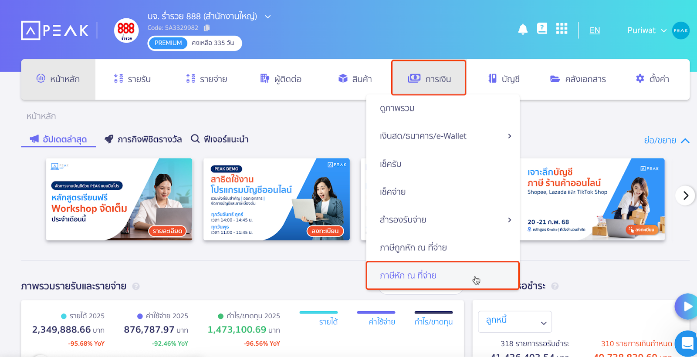Screen dimensions: 697x357
Task: Open the ตั้งค่า settings menu
Action: click(653, 79)
